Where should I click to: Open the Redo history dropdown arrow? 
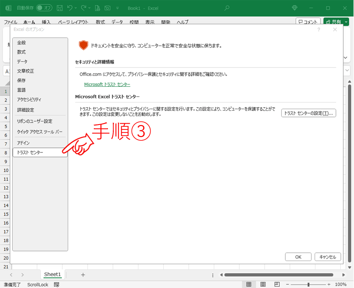tap(89, 8)
